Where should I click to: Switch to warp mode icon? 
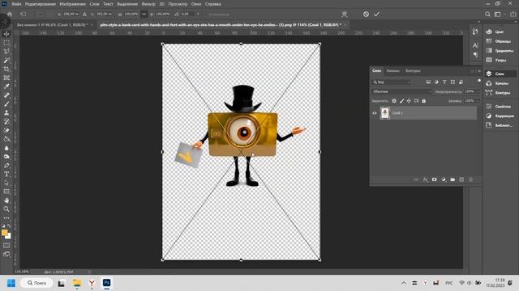[344, 15]
